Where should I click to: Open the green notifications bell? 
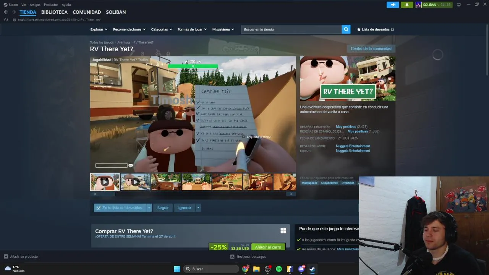tap(407, 5)
